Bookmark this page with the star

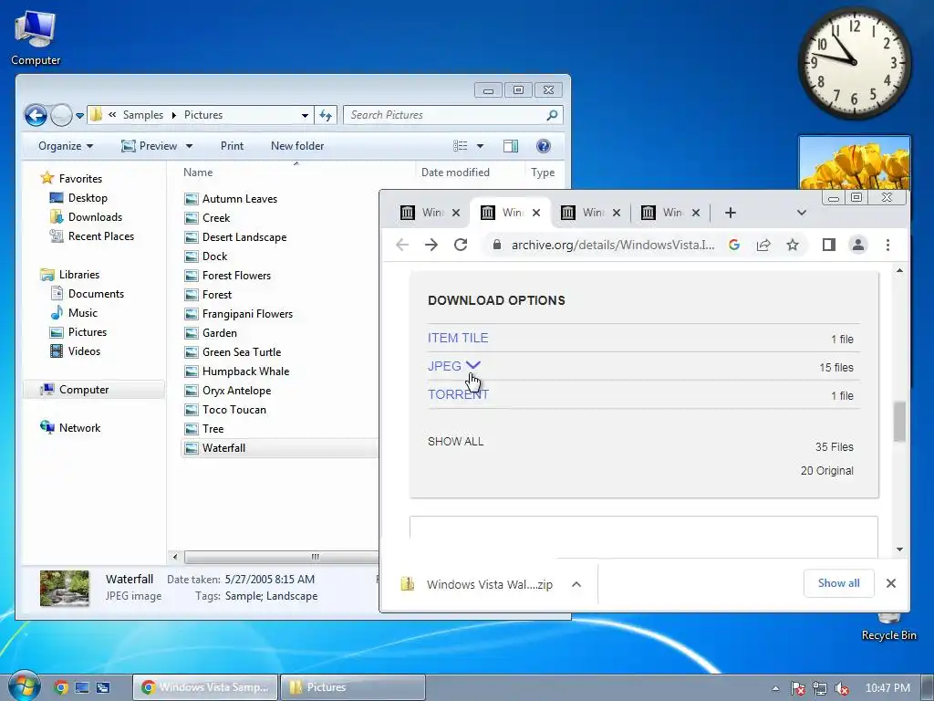tap(793, 245)
